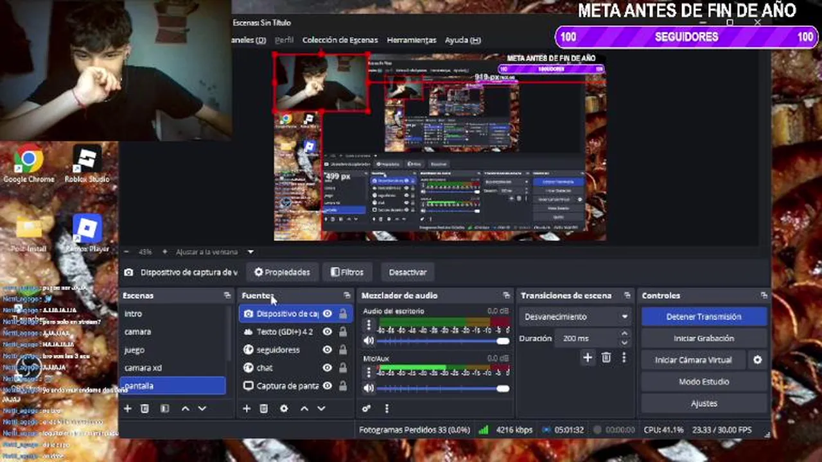Viewport: 822px width, 462px height.
Task: Hide the Dispositivo de captura source
Action: [x=328, y=314]
